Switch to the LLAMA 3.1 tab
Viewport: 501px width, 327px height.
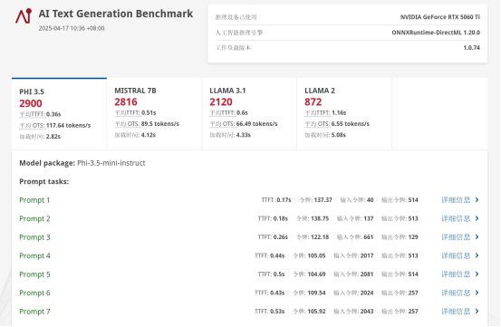tap(249, 113)
